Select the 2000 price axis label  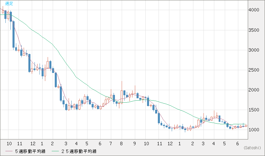(254, 90)
